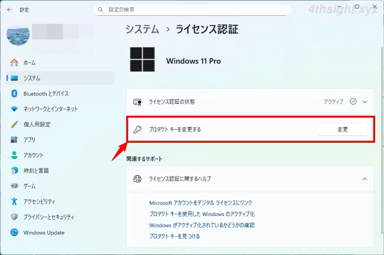Click the Gaming controller icon
Image resolution: width=384 pixels, height=255 pixels.
pos(14,186)
